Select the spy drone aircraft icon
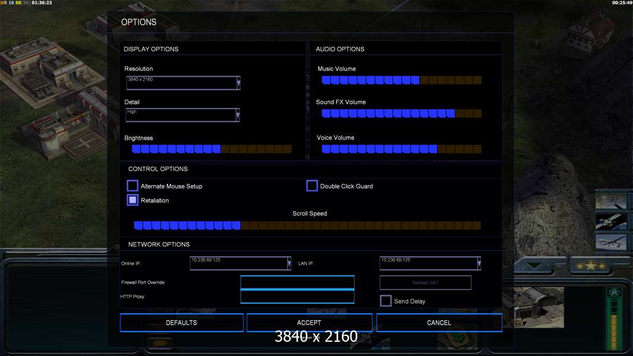The height and width of the screenshot is (356, 633). coord(611,242)
